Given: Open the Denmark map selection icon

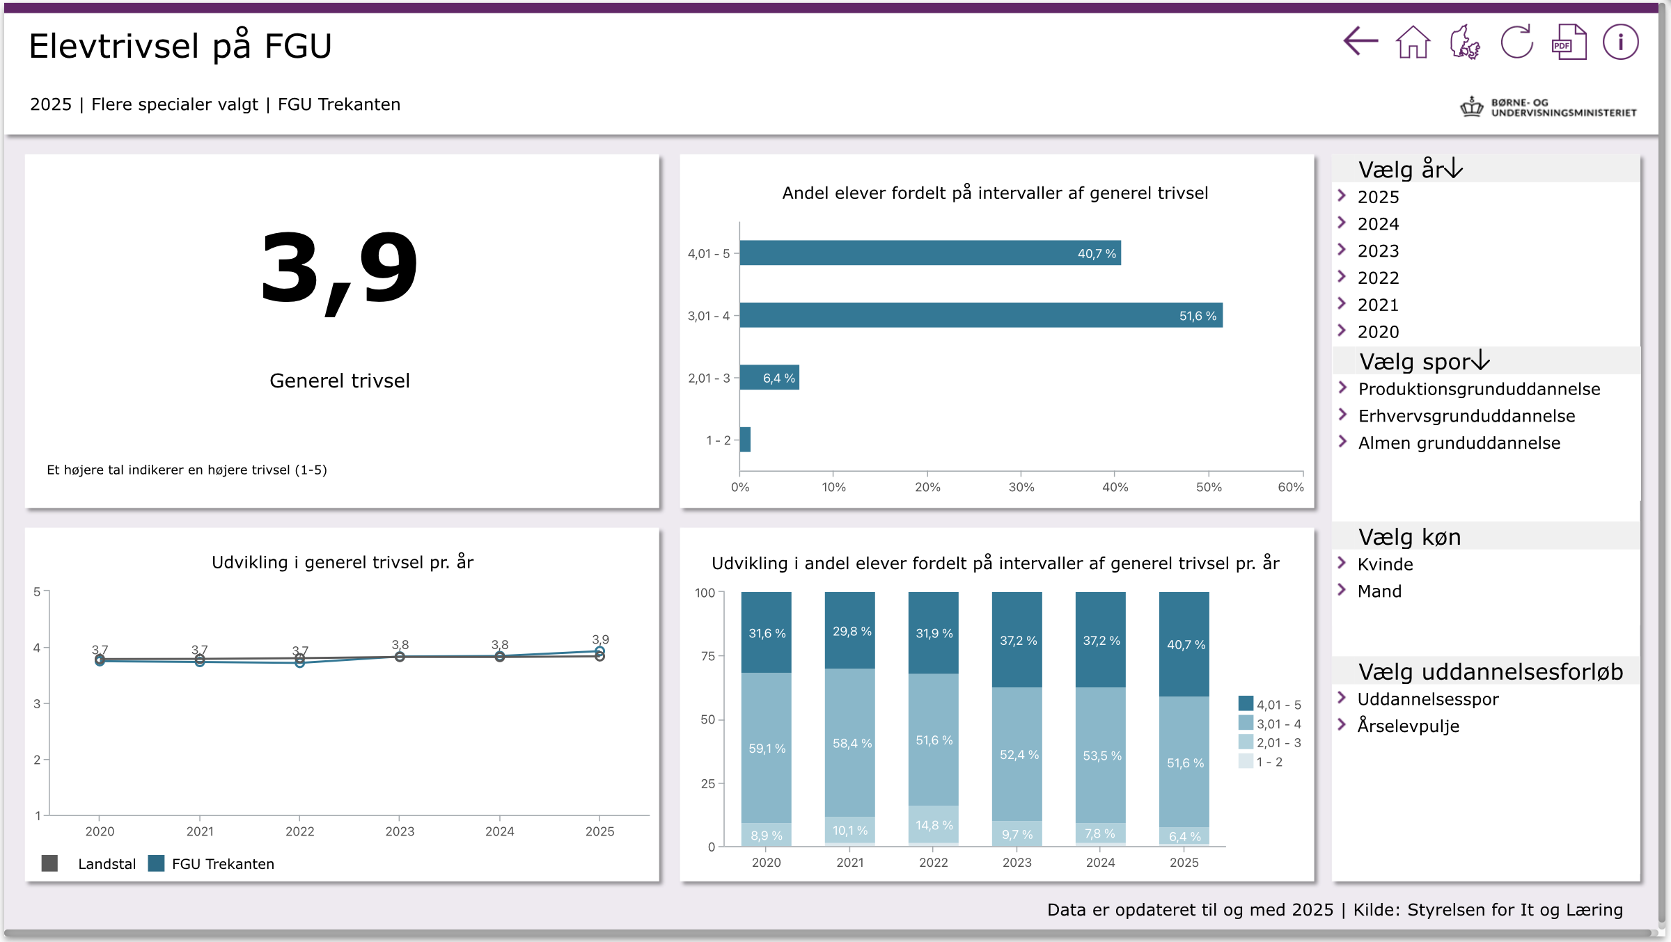Looking at the screenshot, I should point(1465,42).
